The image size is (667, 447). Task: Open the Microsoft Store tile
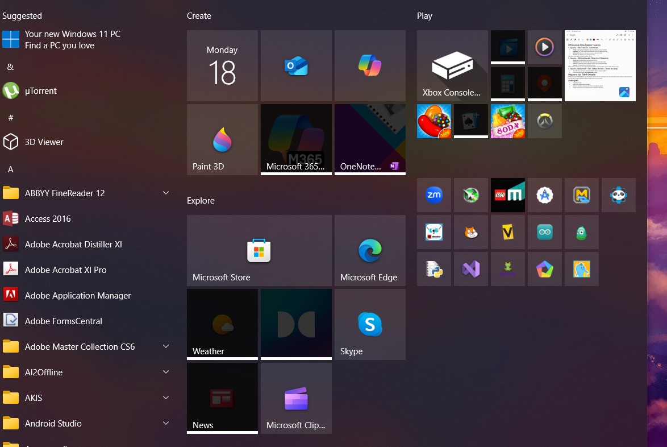[x=260, y=250]
